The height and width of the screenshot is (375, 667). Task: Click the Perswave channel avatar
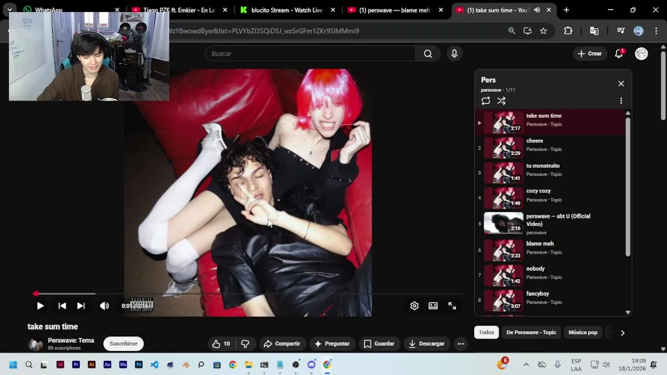(x=35, y=344)
